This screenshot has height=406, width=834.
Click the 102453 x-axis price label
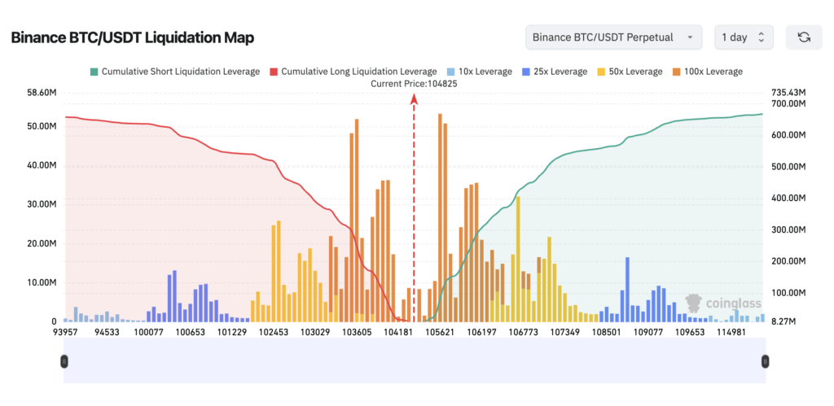(274, 332)
